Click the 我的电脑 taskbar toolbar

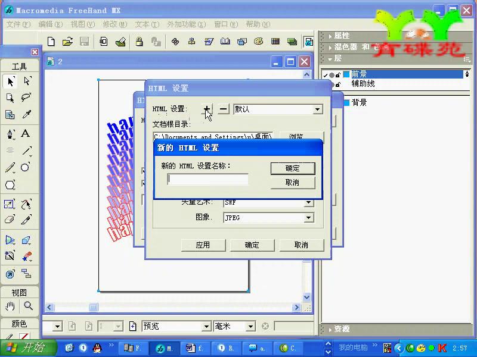(x=353, y=347)
